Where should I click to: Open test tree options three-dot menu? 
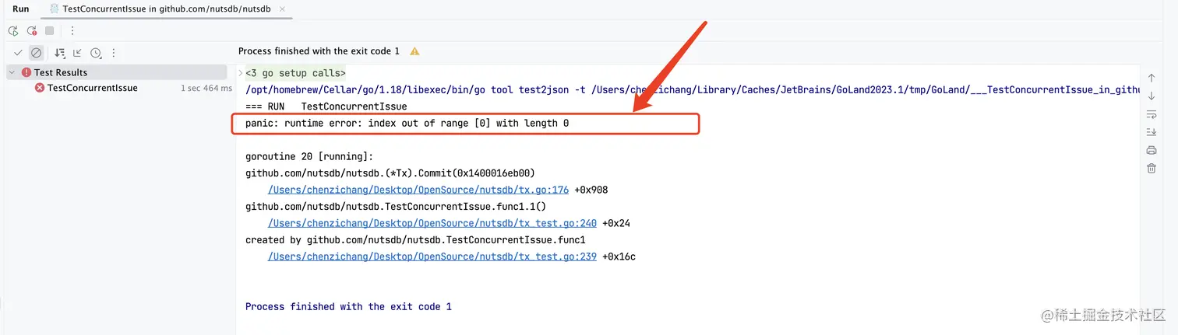click(x=114, y=53)
